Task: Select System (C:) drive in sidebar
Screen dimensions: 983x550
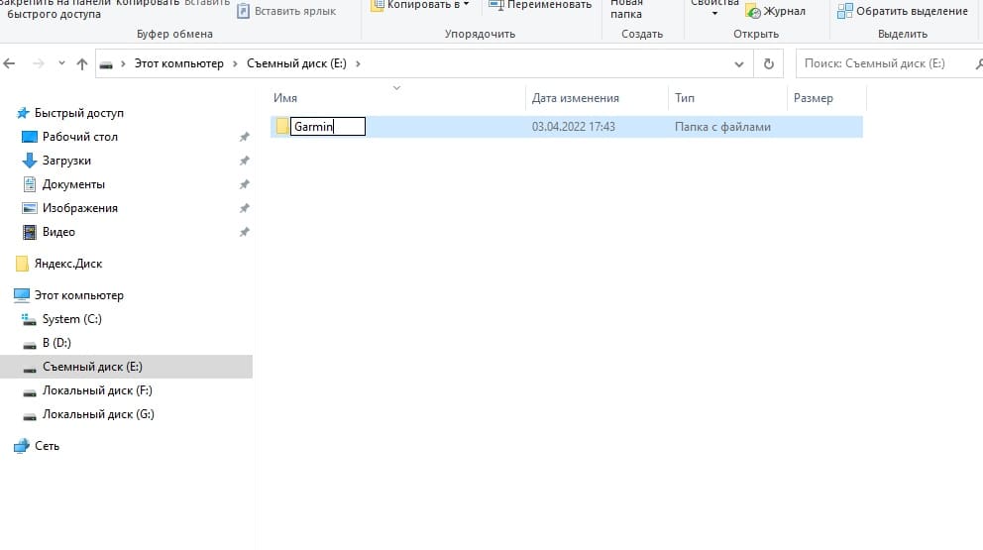Action: (x=71, y=319)
